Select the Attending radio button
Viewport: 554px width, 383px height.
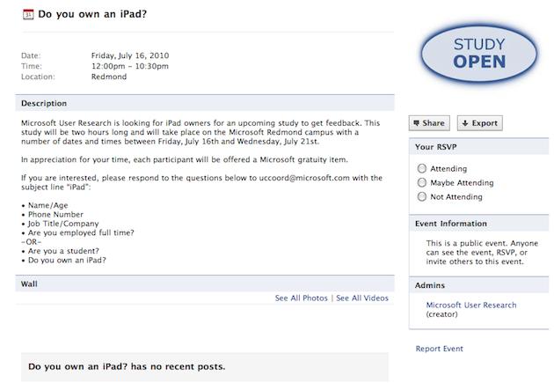click(423, 169)
